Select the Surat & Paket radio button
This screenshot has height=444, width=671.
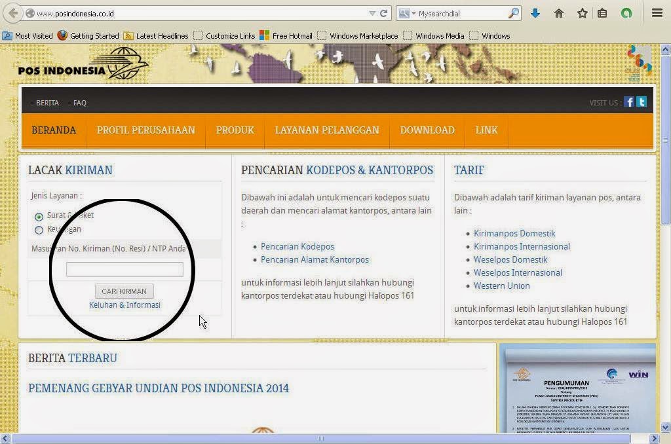click(x=39, y=217)
